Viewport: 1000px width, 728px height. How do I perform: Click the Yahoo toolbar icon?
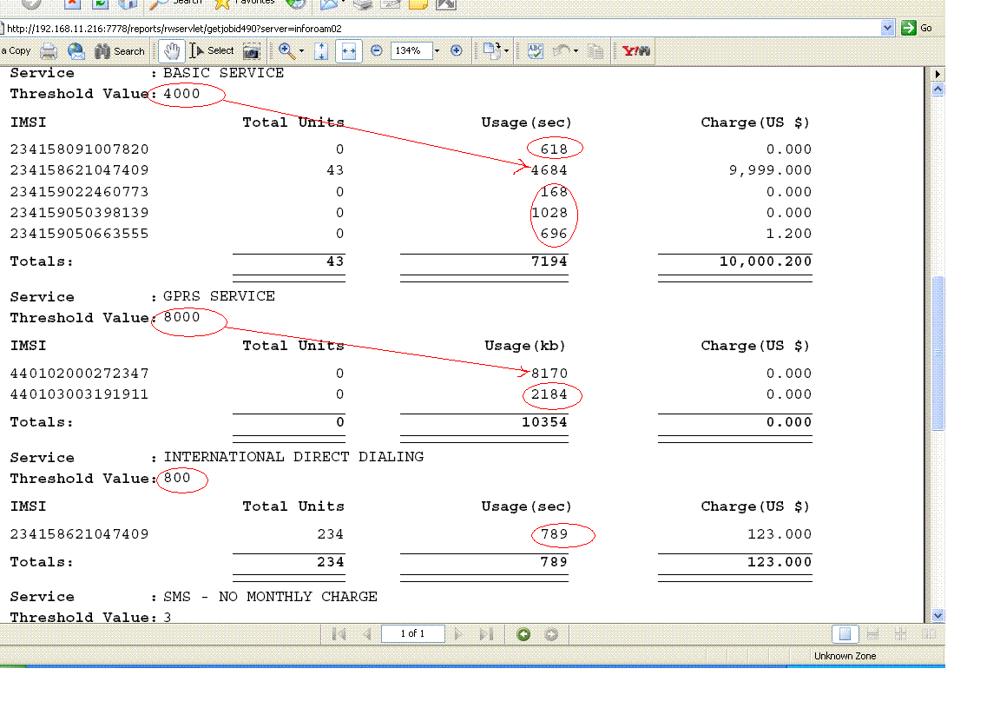tap(636, 51)
